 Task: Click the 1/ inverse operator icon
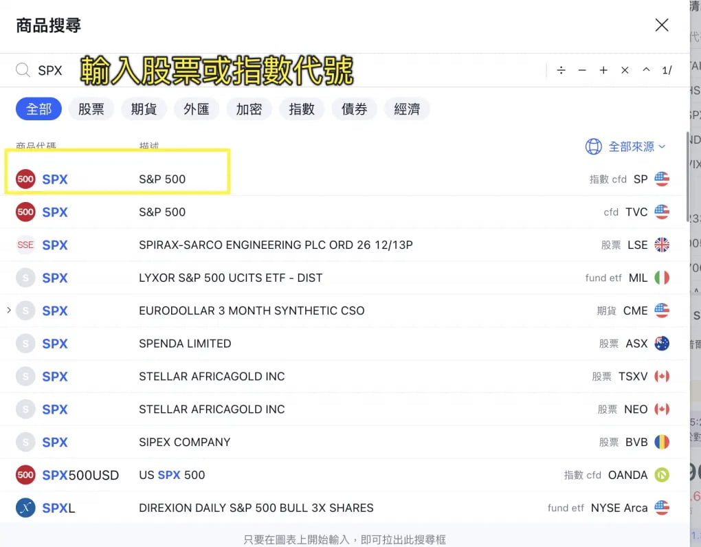tap(667, 69)
